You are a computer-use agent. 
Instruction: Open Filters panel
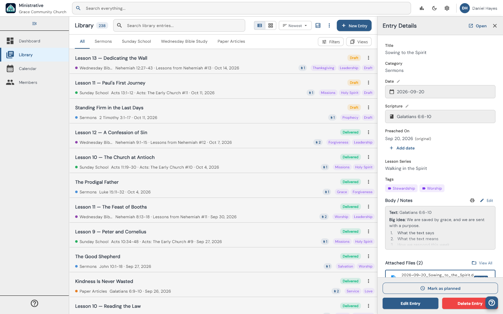pyautogui.click(x=331, y=42)
